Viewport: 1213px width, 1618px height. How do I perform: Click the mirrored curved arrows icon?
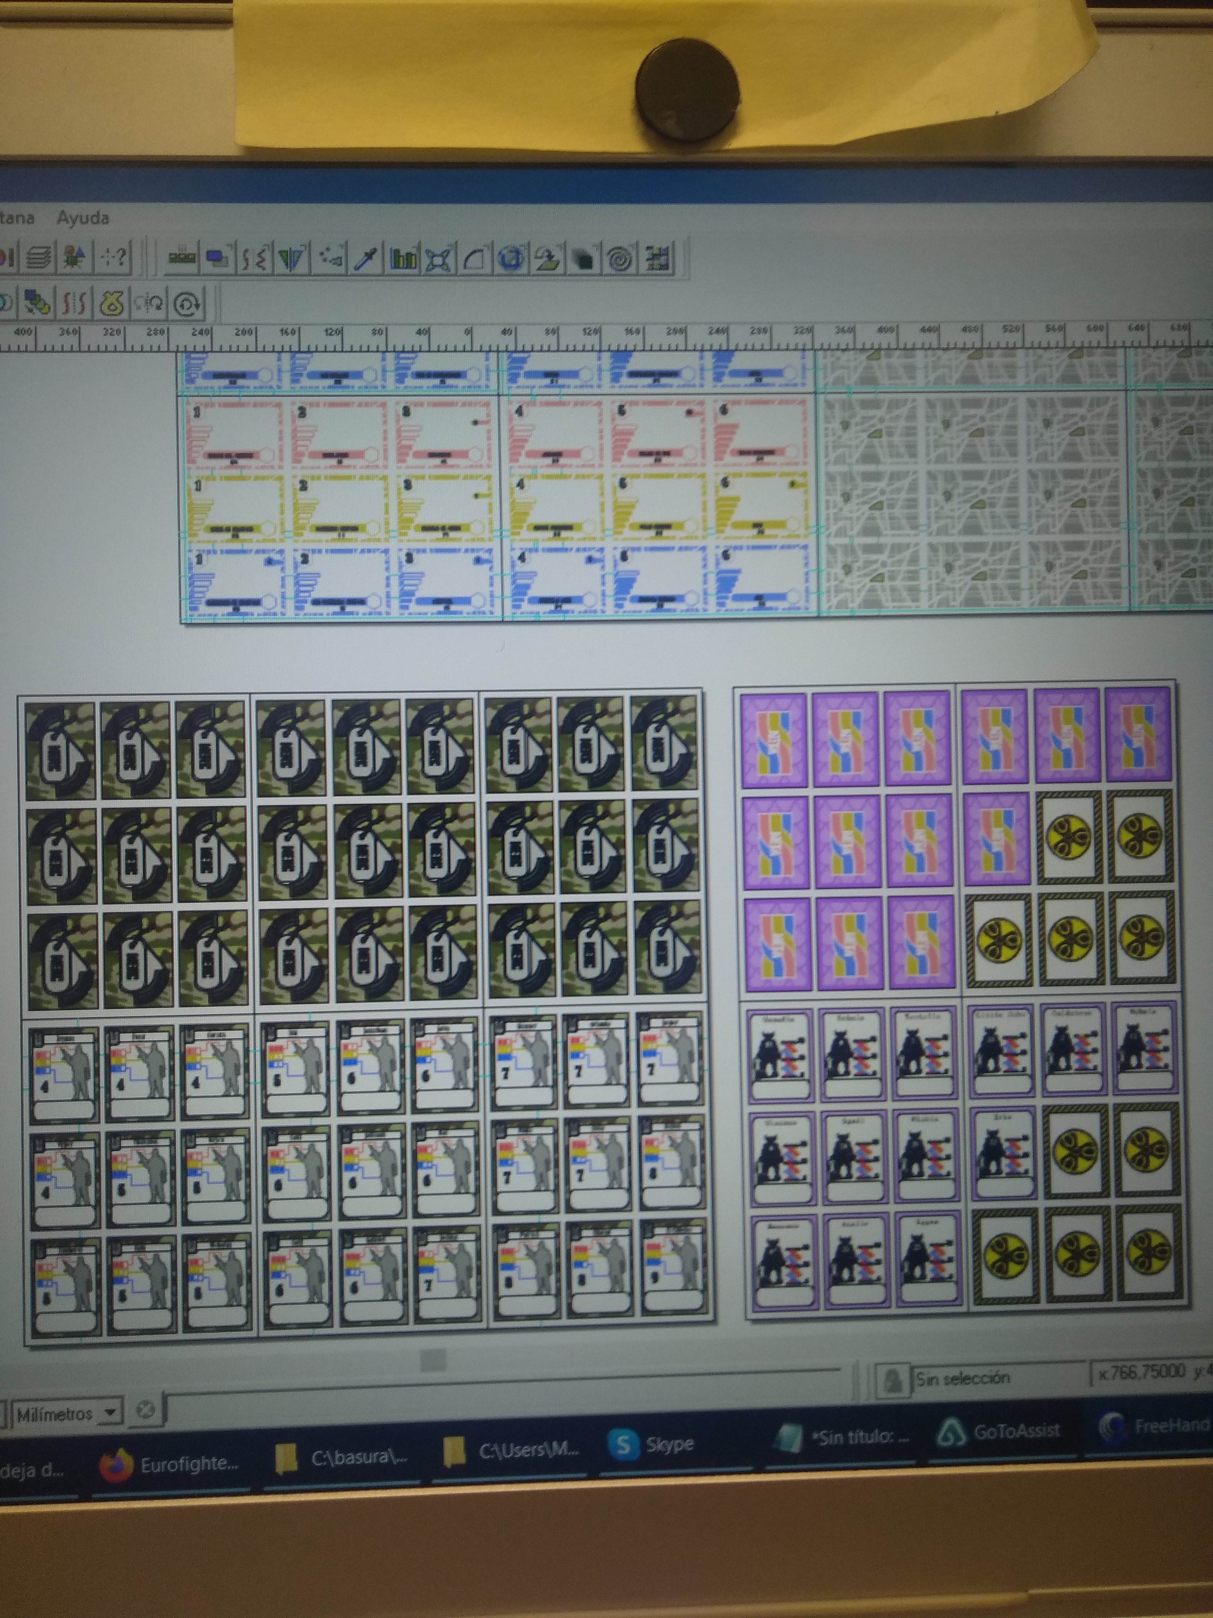[x=149, y=302]
